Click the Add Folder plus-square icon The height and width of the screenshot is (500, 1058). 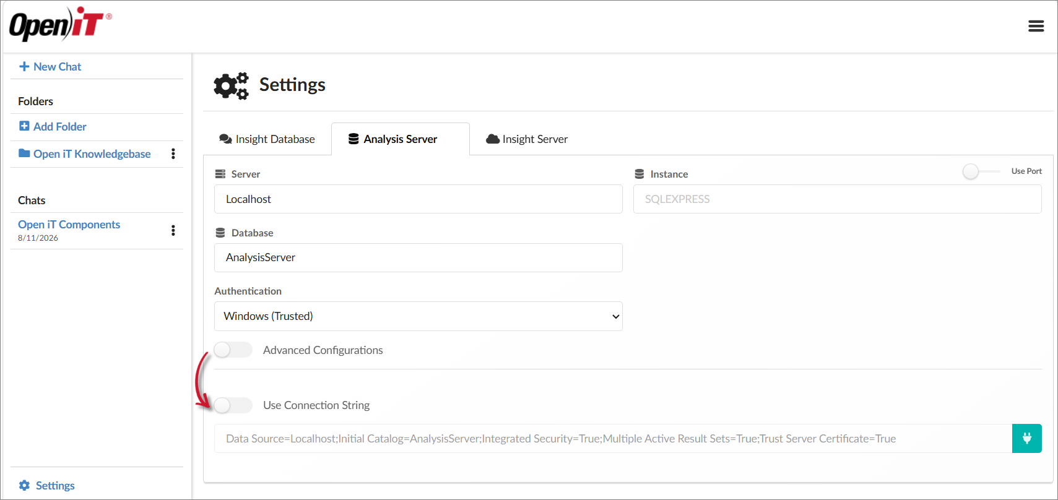[24, 126]
